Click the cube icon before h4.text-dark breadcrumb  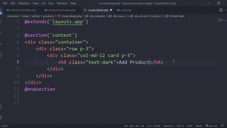click(x=167, y=16)
